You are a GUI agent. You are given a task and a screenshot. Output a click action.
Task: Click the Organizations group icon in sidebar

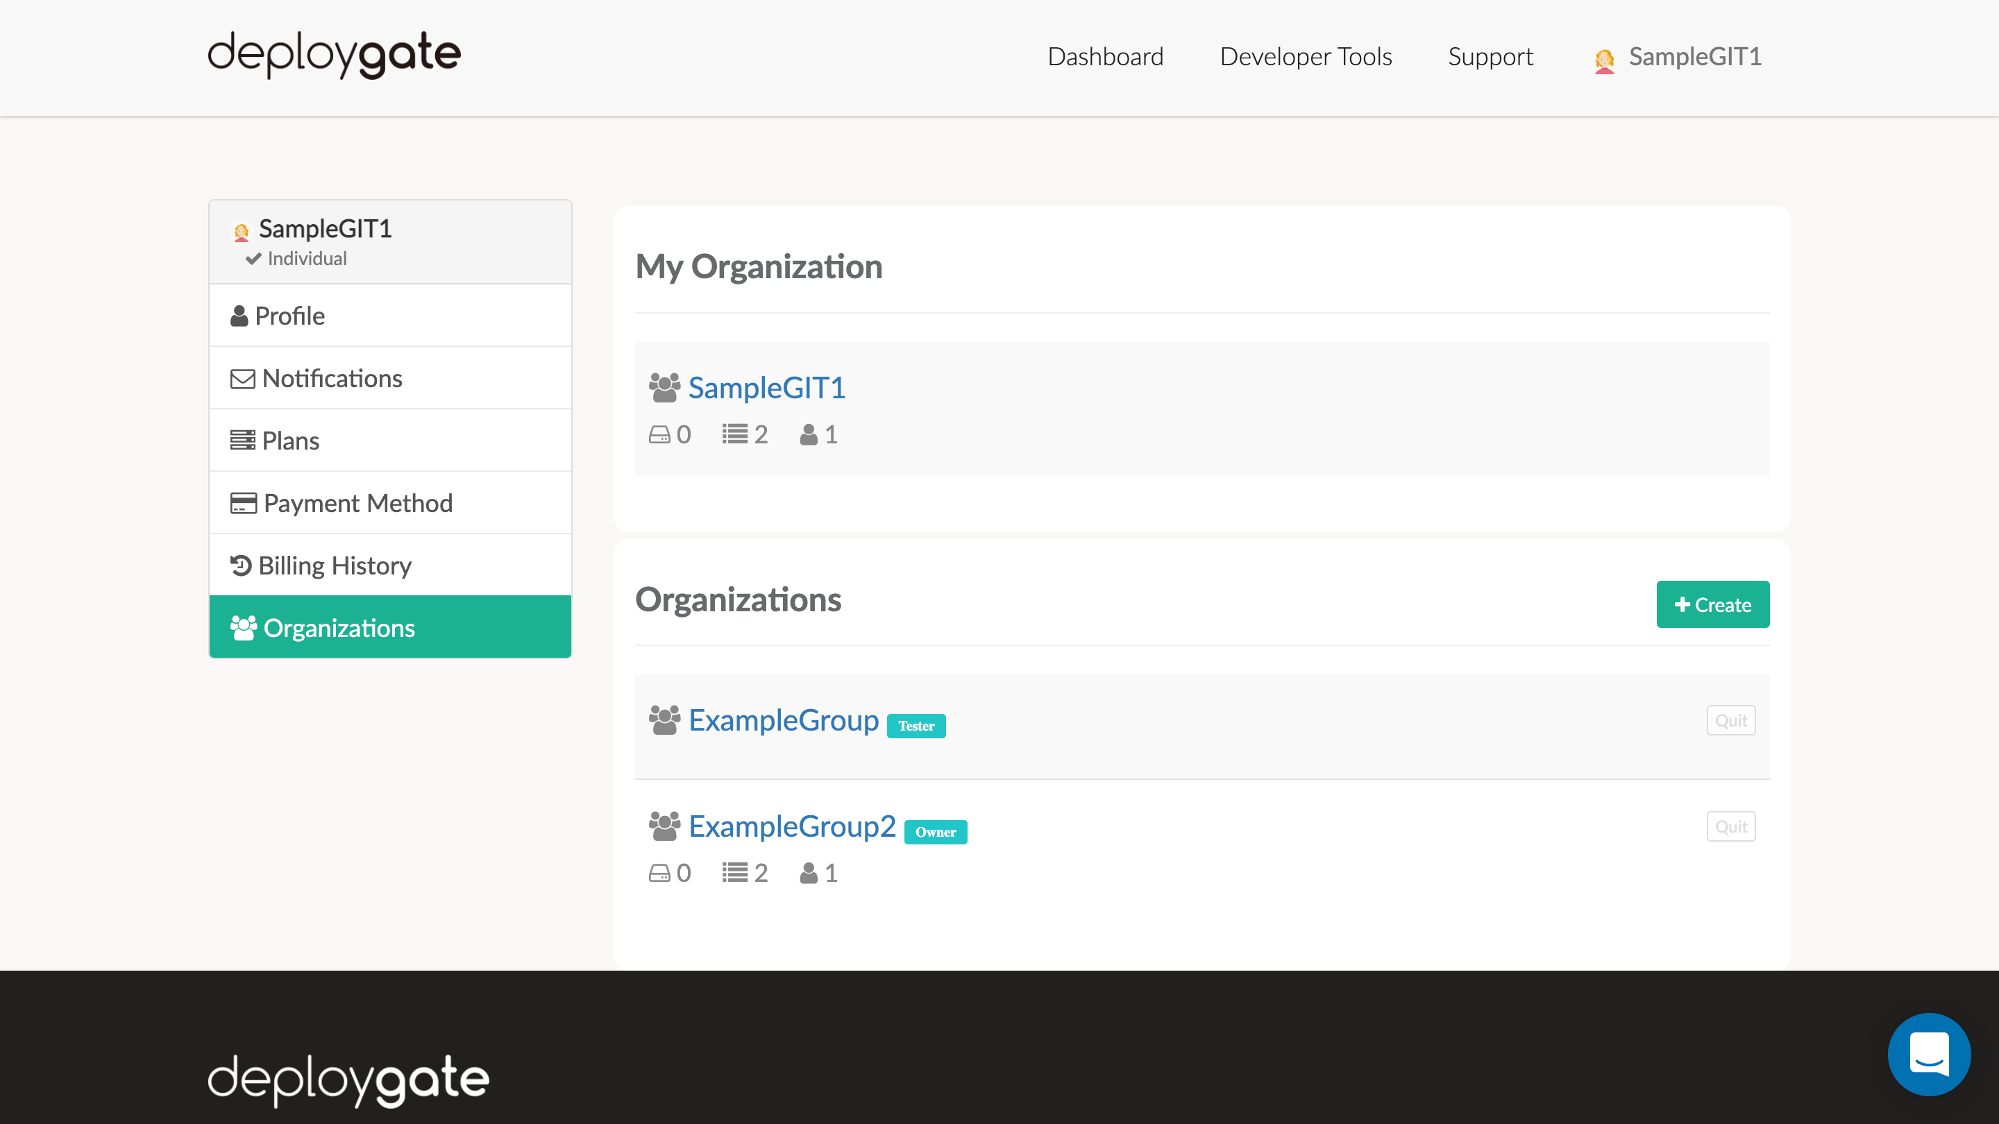point(243,627)
